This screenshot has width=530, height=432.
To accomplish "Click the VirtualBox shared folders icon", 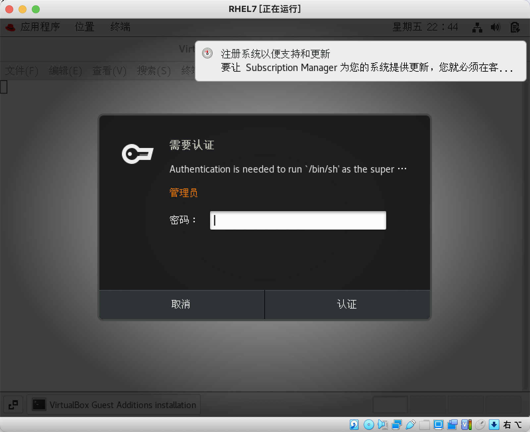I will 424,425.
